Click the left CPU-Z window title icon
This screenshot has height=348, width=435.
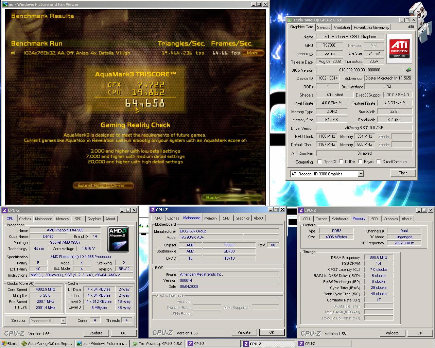pyautogui.click(x=5, y=210)
